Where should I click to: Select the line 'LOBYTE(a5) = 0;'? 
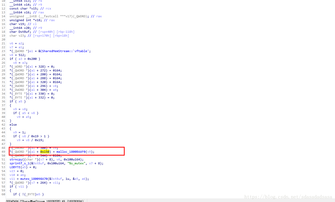coord(23,167)
